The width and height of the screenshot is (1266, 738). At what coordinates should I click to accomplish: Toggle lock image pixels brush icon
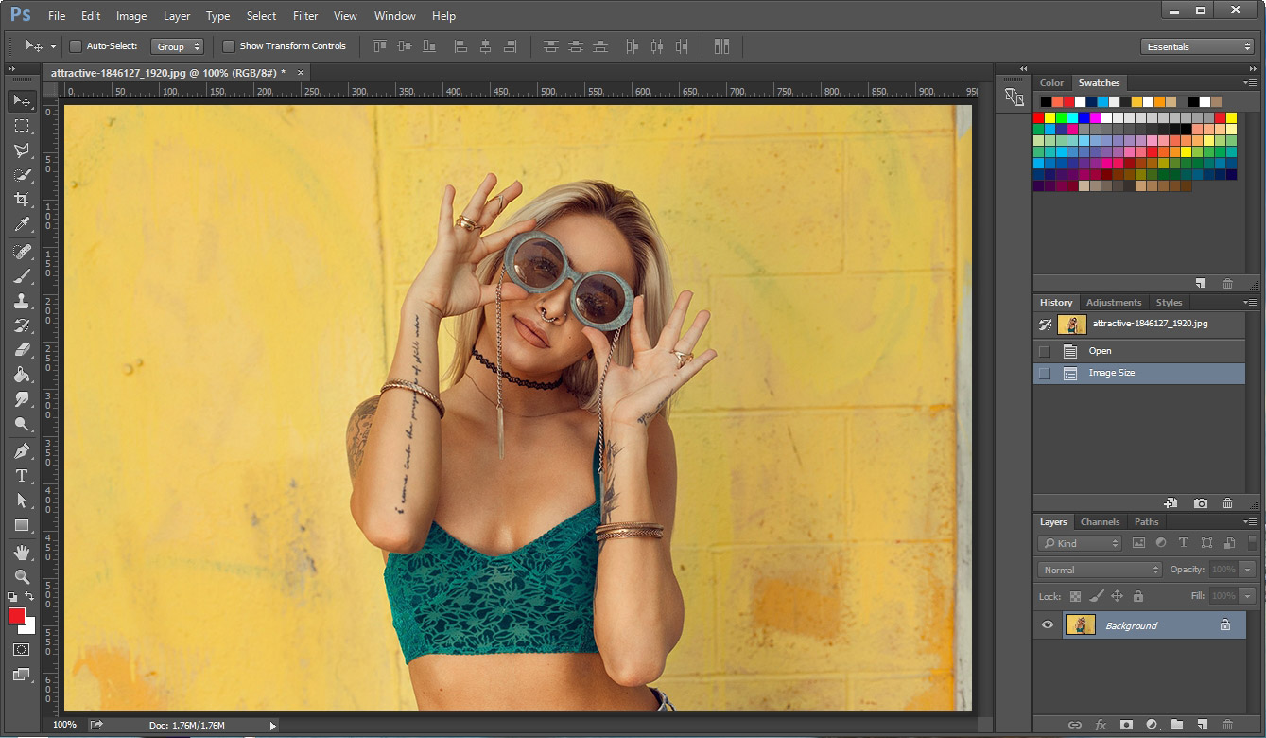(x=1096, y=596)
